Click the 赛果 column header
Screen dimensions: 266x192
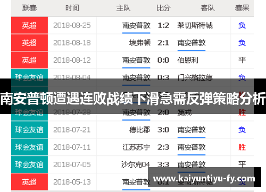coord(242,8)
